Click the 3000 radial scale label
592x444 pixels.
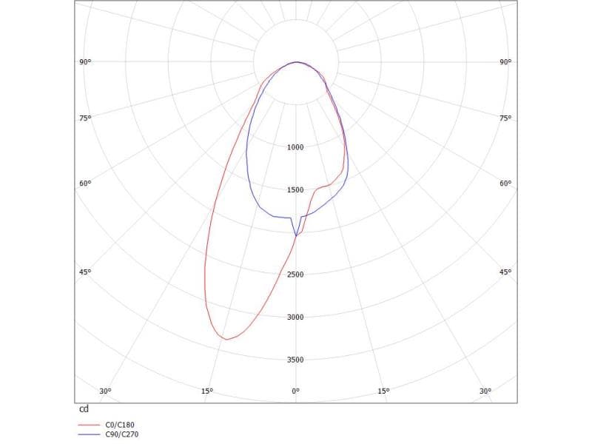pos(295,317)
